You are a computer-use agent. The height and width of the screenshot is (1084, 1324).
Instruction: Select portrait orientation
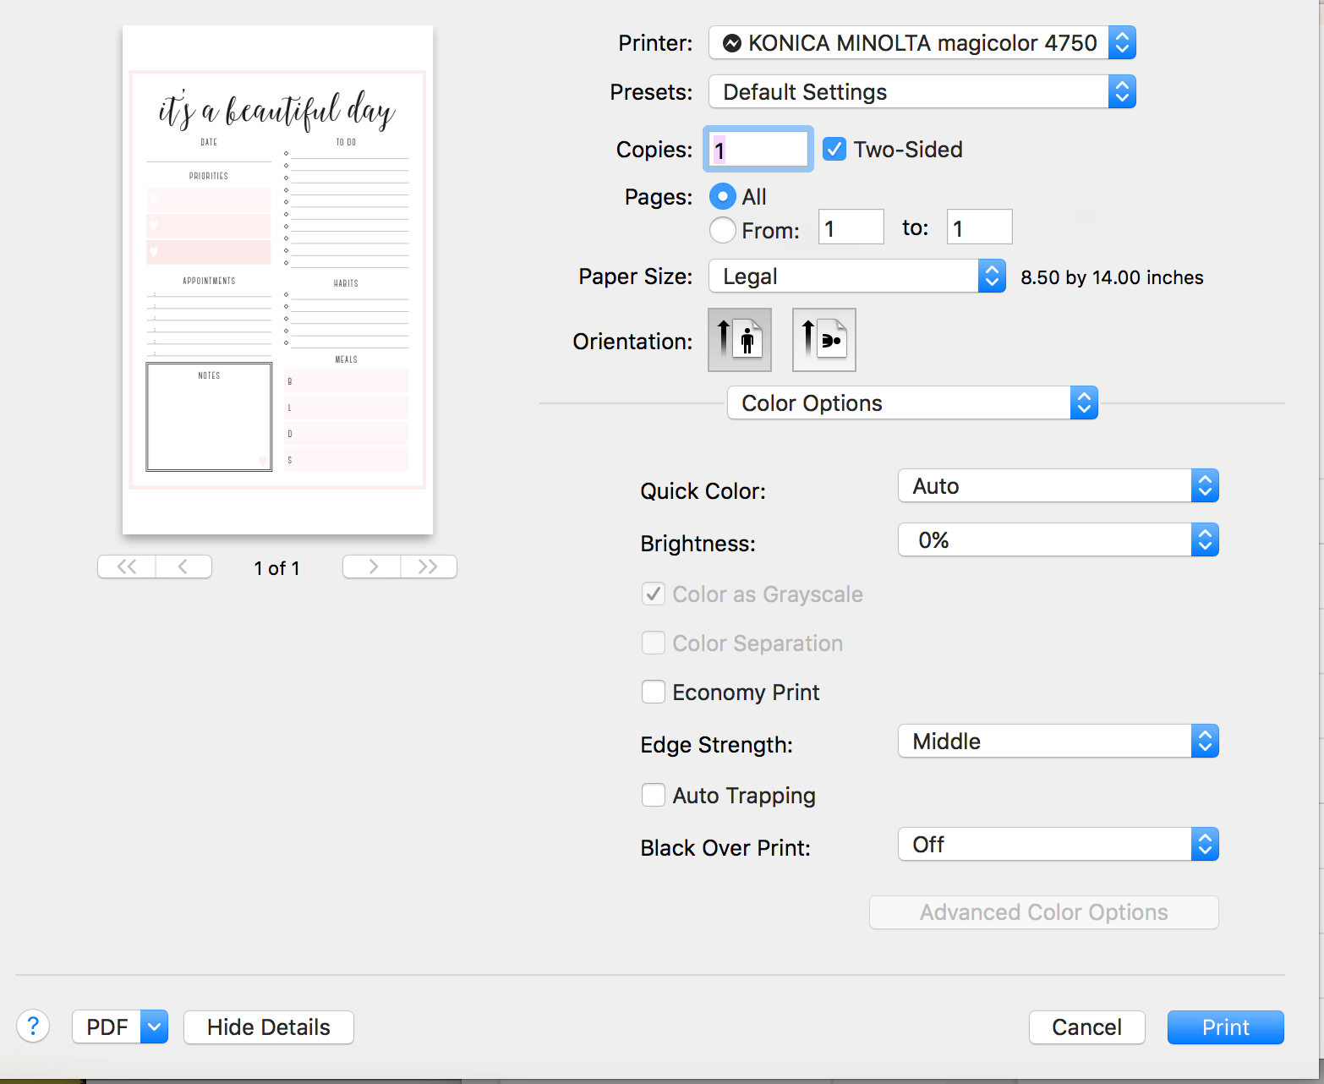(x=739, y=340)
